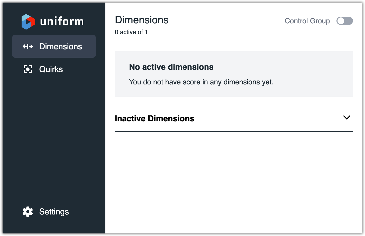Screen dimensions: 365x236
Task: Select the Dimensions label in the sidebar
Action: [x=61, y=46]
